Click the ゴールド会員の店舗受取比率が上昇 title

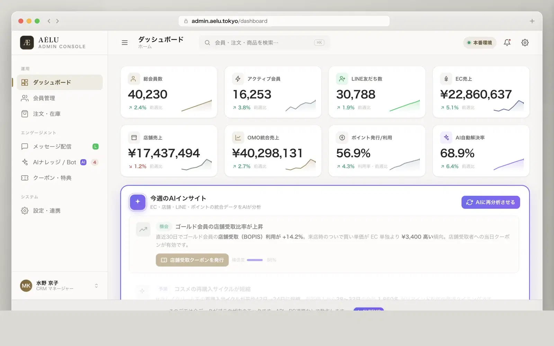[x=219, y=227]
